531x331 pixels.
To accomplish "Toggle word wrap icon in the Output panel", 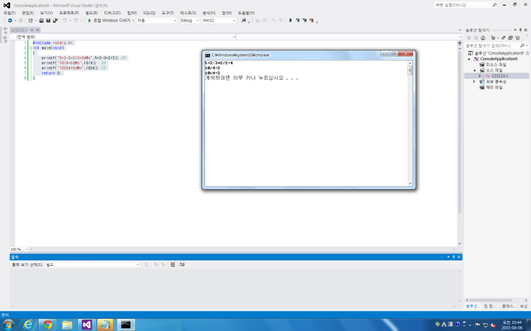I will (182, 265).
